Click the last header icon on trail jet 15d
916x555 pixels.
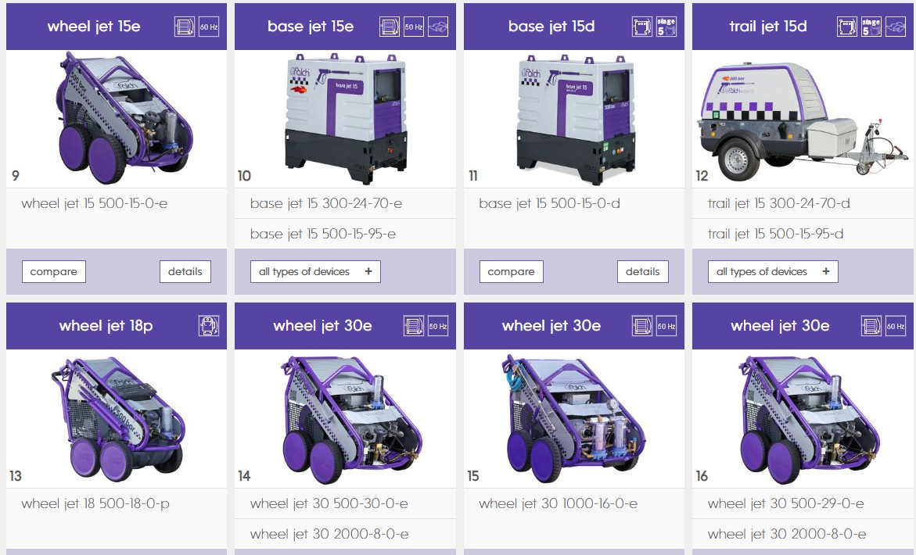pyautogui.click(x=896, y=27)
